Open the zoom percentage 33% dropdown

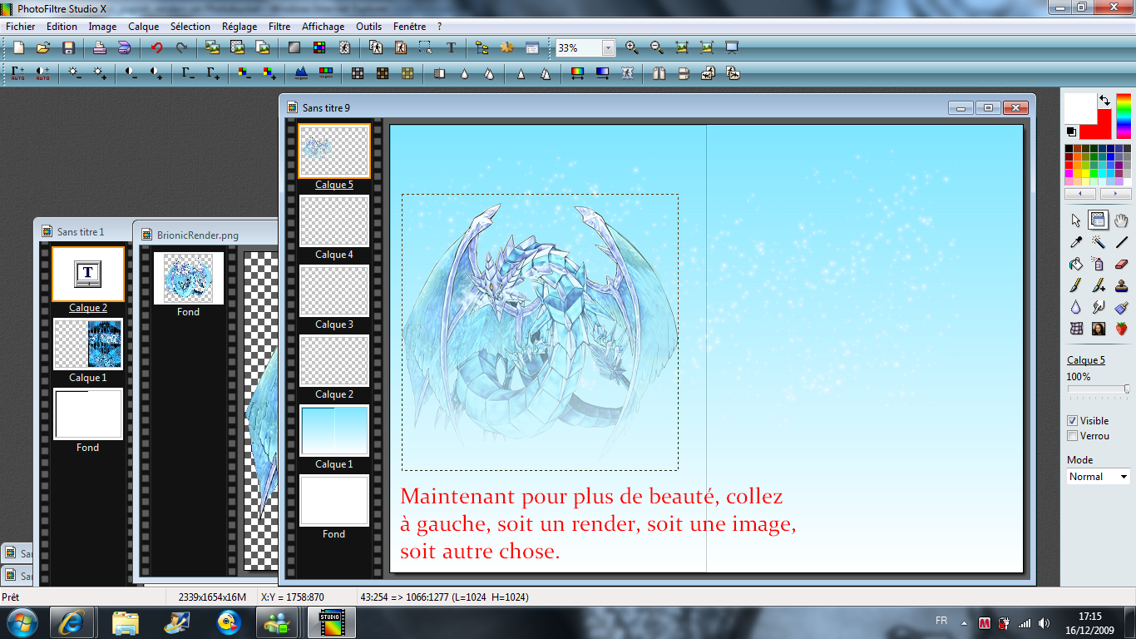coord(608,48)
